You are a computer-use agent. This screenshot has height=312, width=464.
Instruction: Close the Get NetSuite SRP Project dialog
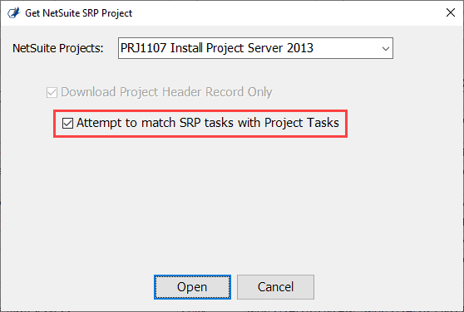coord(451,12)
